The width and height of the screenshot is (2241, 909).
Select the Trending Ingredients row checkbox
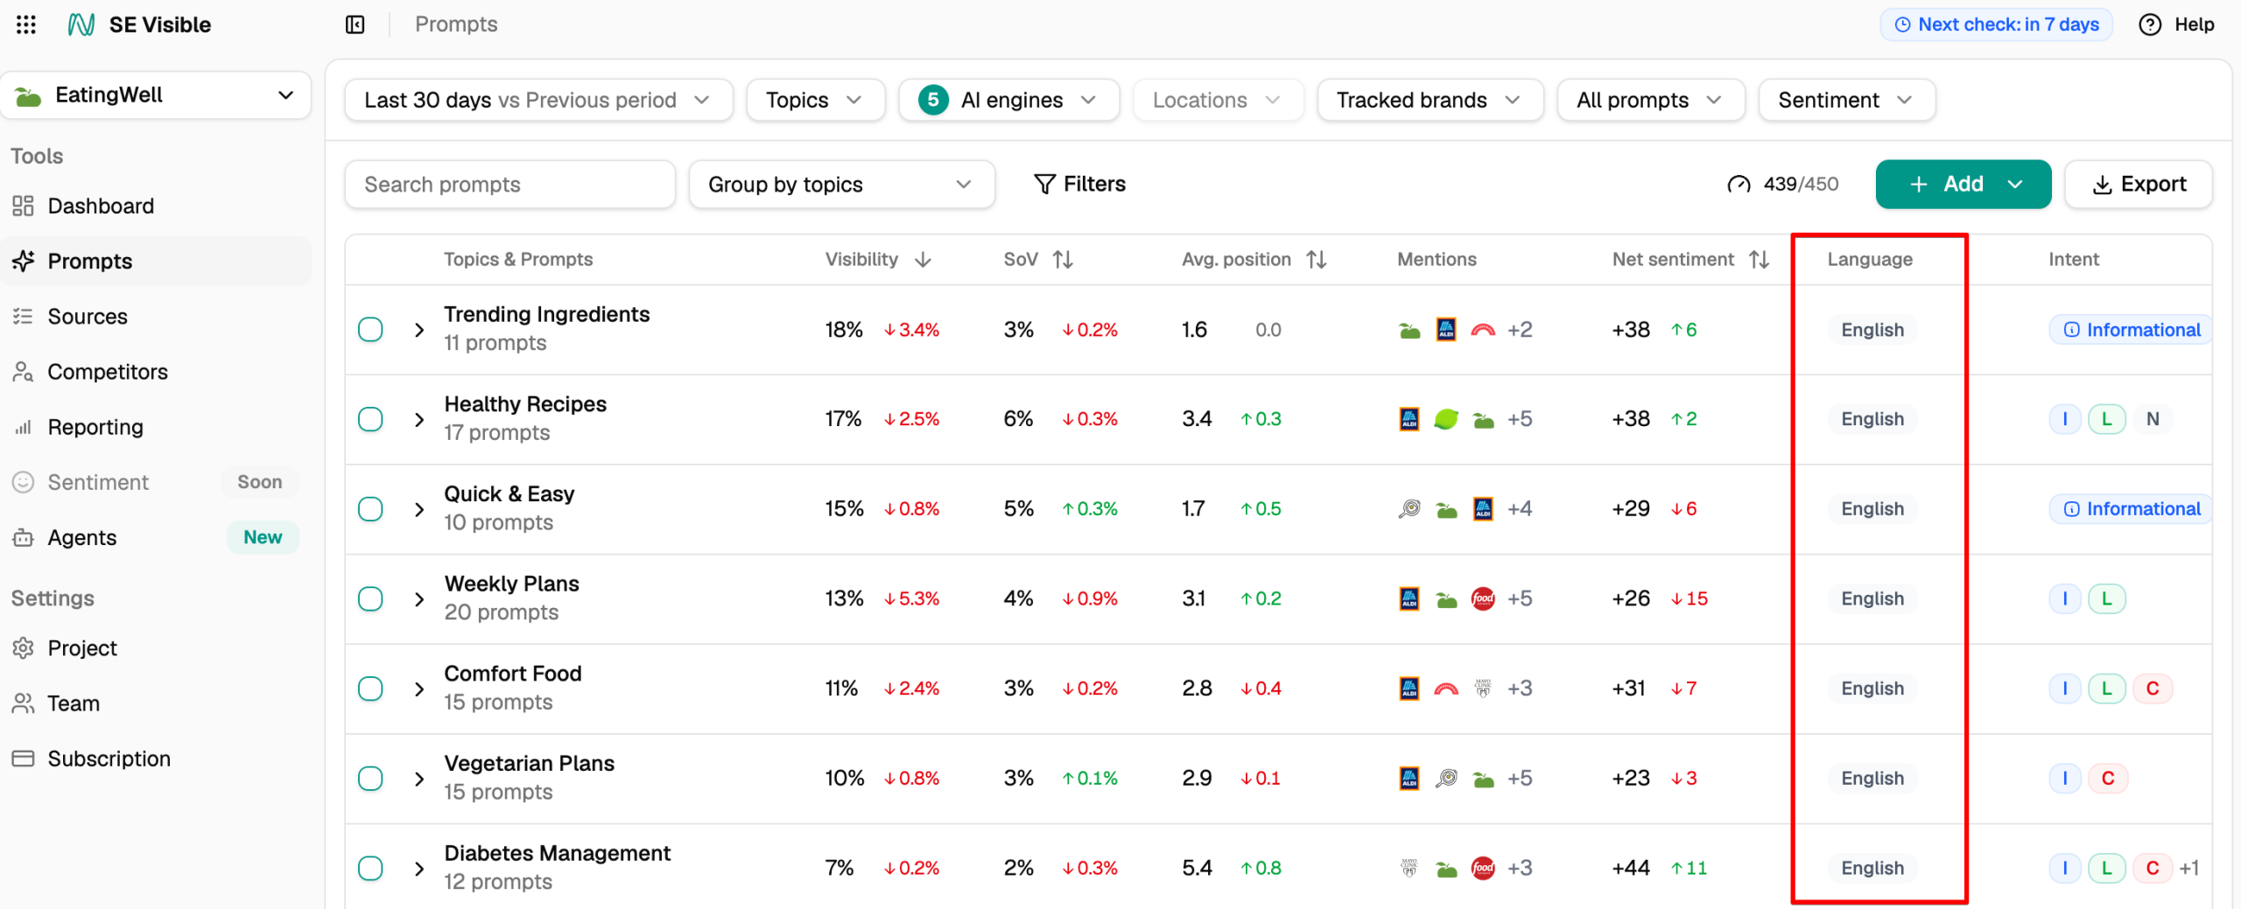[x=370, y=330]
